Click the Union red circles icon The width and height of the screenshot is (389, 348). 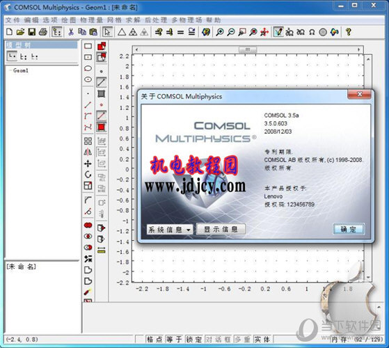88,225
